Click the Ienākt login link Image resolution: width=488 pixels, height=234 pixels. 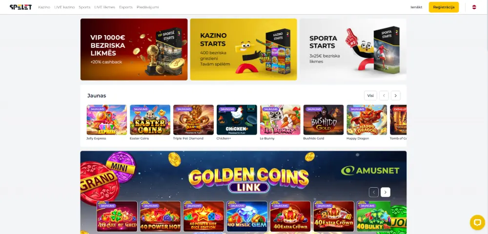point(416,7)
